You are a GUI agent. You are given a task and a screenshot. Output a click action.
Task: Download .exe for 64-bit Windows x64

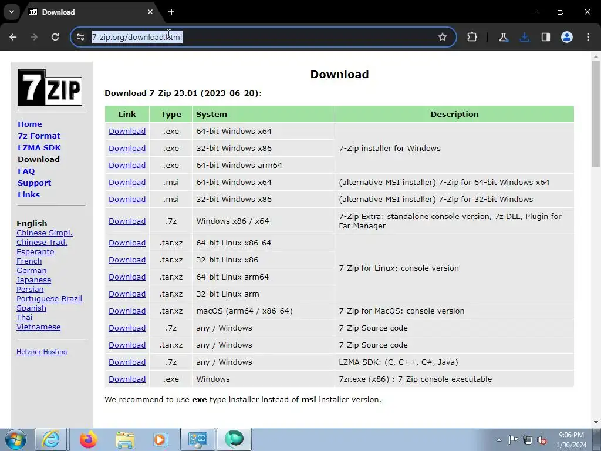(x=127, y=131)
